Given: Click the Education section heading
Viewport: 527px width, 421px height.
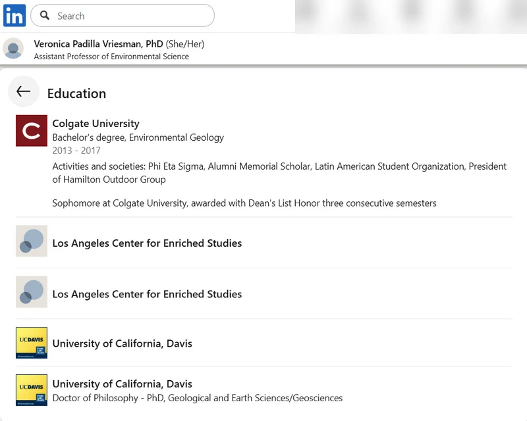Looking at the screenshot, I should click(76, 93).
